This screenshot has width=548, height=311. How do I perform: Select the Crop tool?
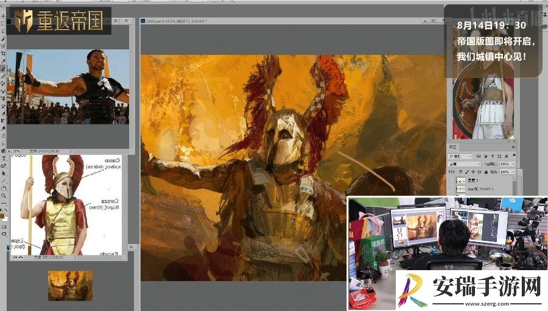click(4, 53)
